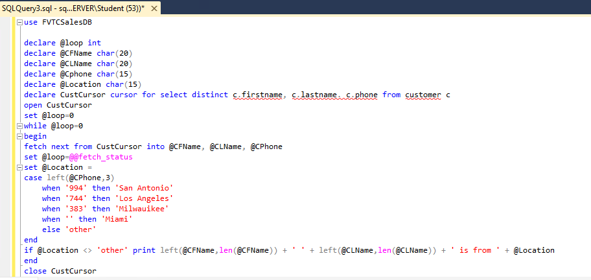Click the 'select distinct' keywords
This screenshot has height=280, width=591.
194,95
